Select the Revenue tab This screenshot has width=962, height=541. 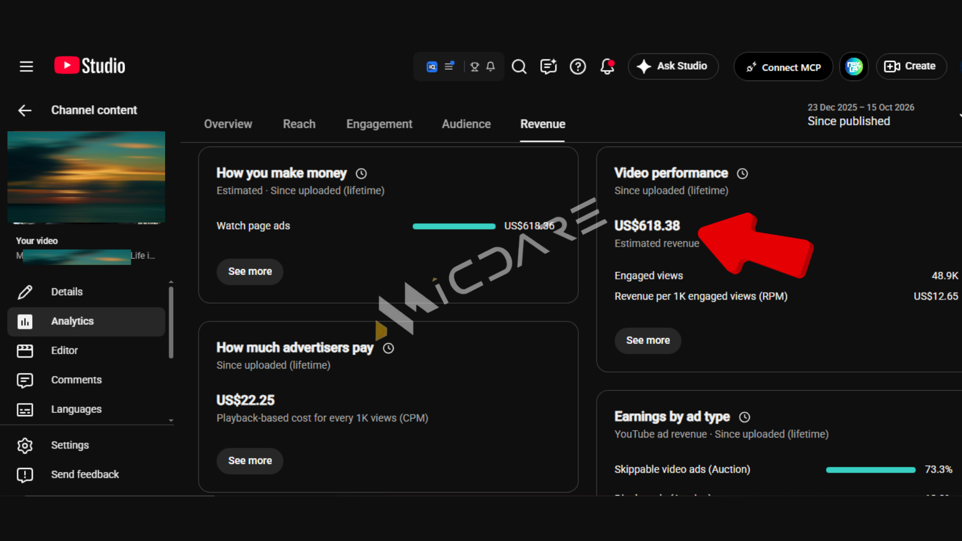(543, 124)
